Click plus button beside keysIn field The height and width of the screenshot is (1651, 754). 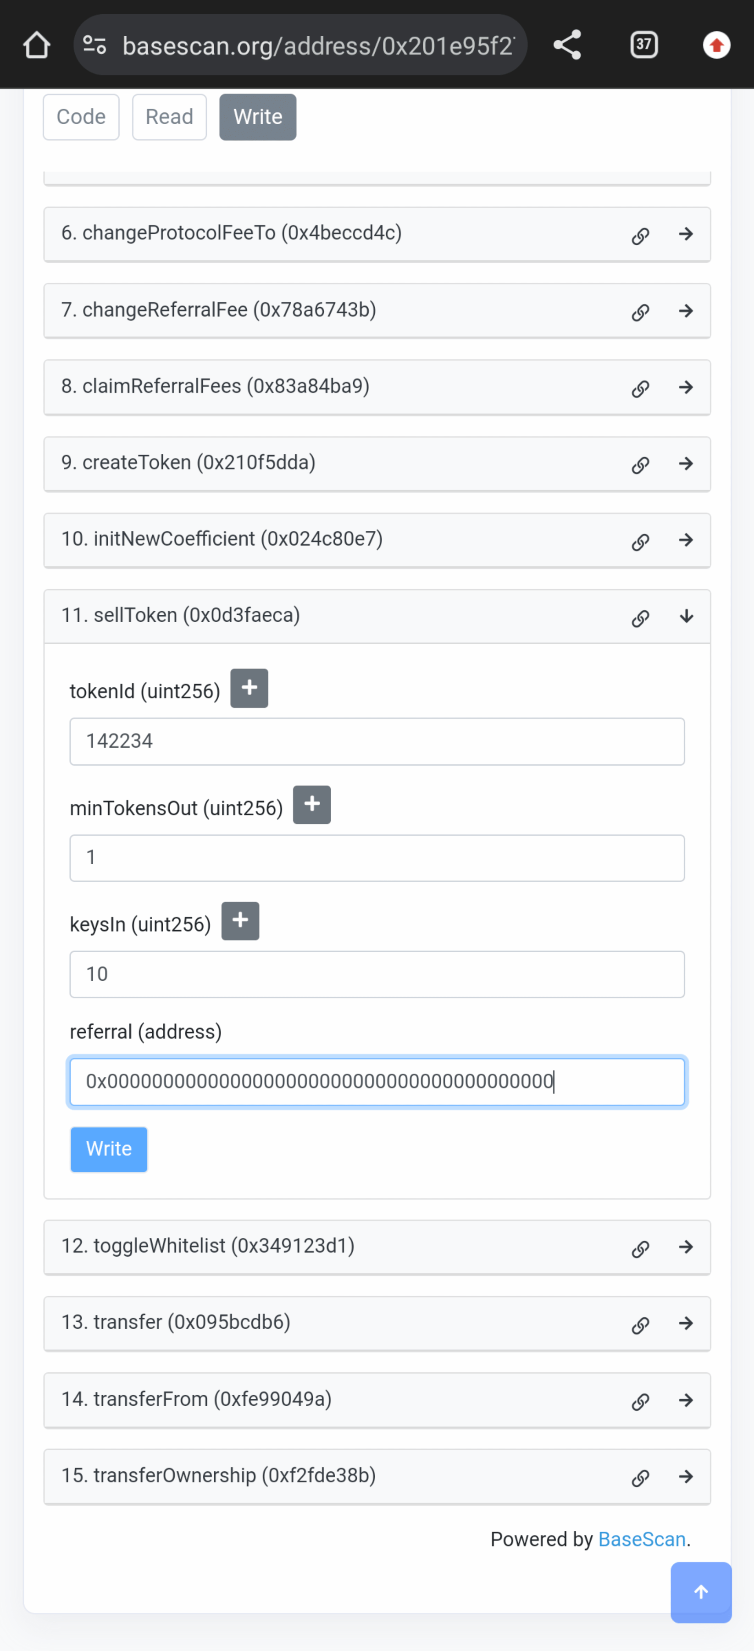click(240, 921)
